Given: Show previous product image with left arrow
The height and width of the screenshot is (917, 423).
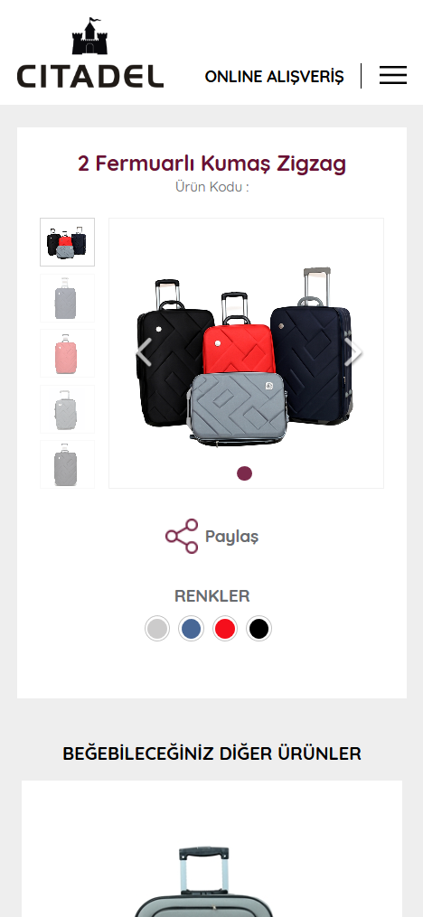Looking at the screenshot, I should [144, 352].
